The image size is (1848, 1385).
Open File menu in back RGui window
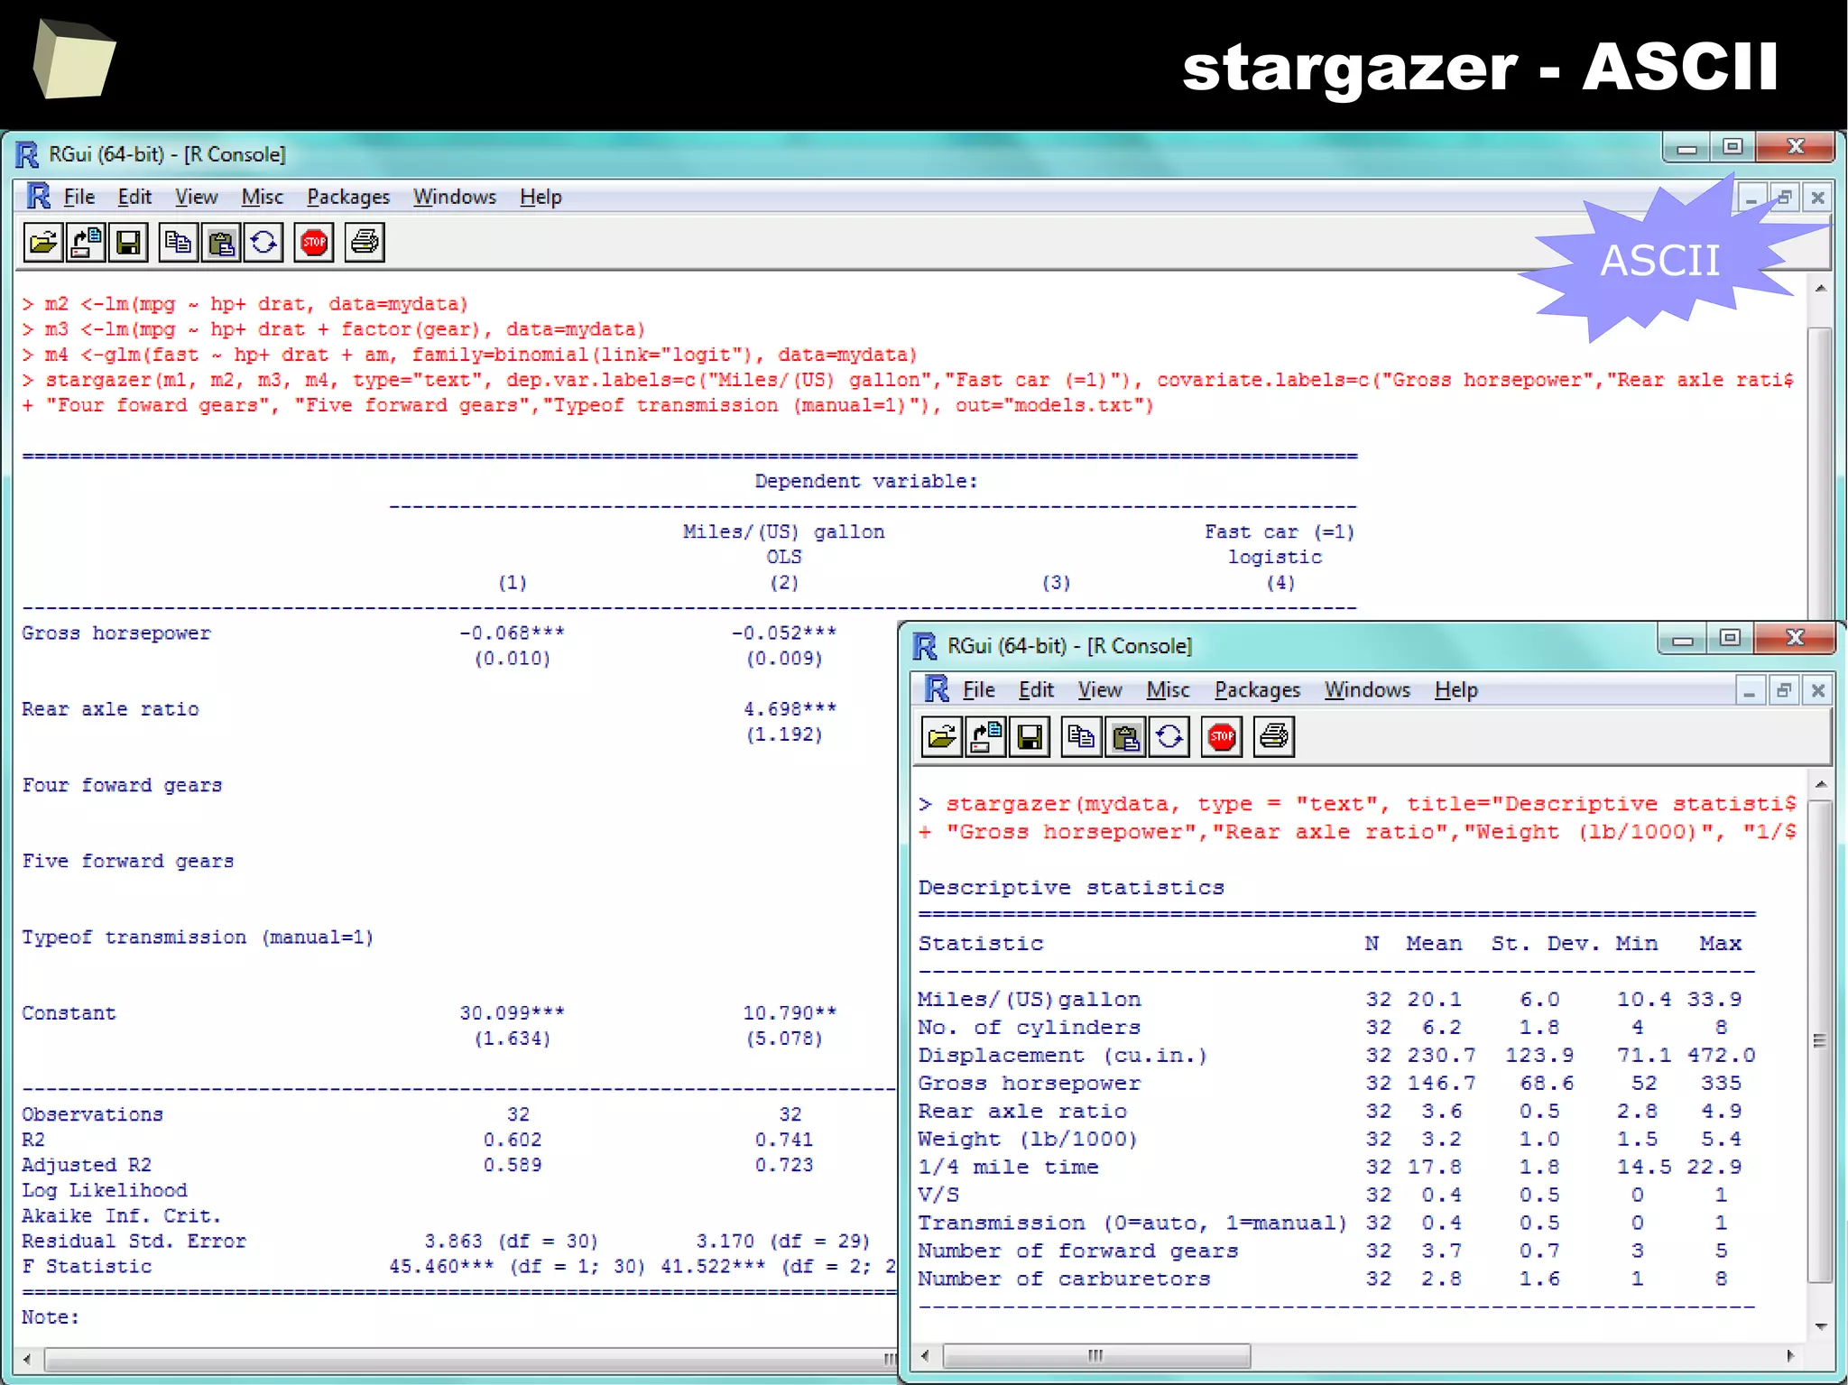coord(79,197)
